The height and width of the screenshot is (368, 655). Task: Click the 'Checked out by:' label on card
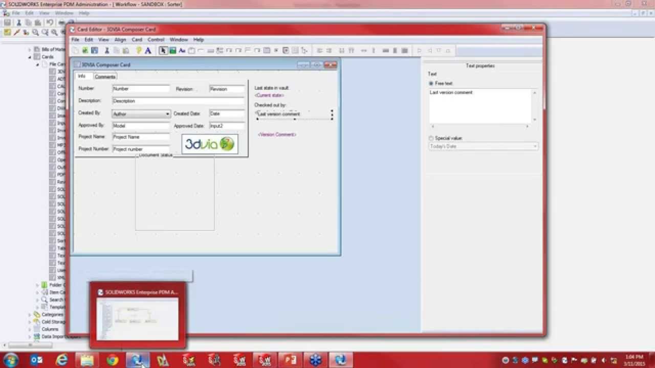[270, 105]
